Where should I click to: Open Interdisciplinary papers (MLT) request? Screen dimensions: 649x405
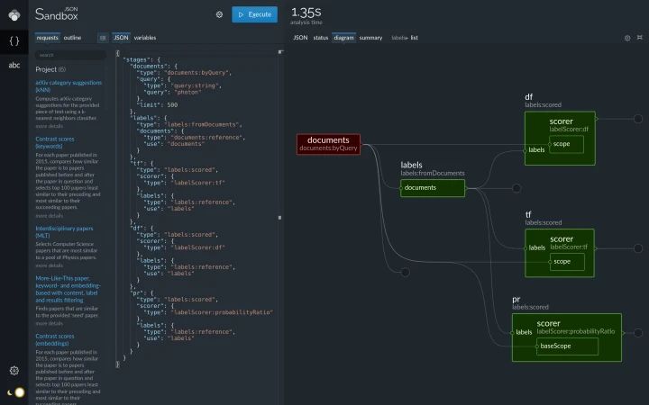point(64,232)
